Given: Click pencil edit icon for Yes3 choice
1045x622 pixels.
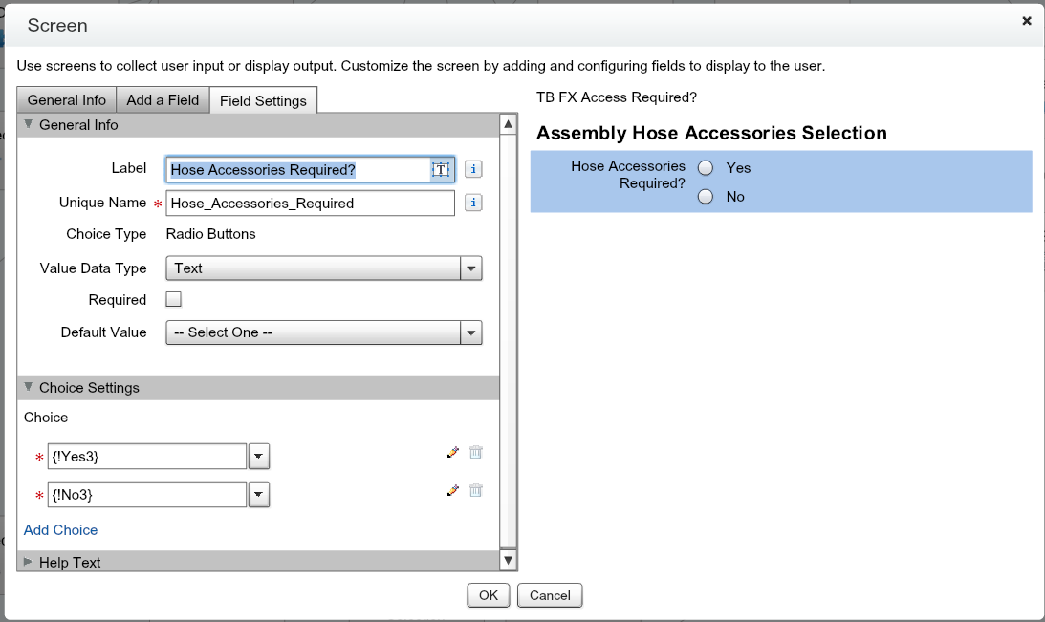Looking at the screenshot, I should pyautogui.click(x=453, y=453).
